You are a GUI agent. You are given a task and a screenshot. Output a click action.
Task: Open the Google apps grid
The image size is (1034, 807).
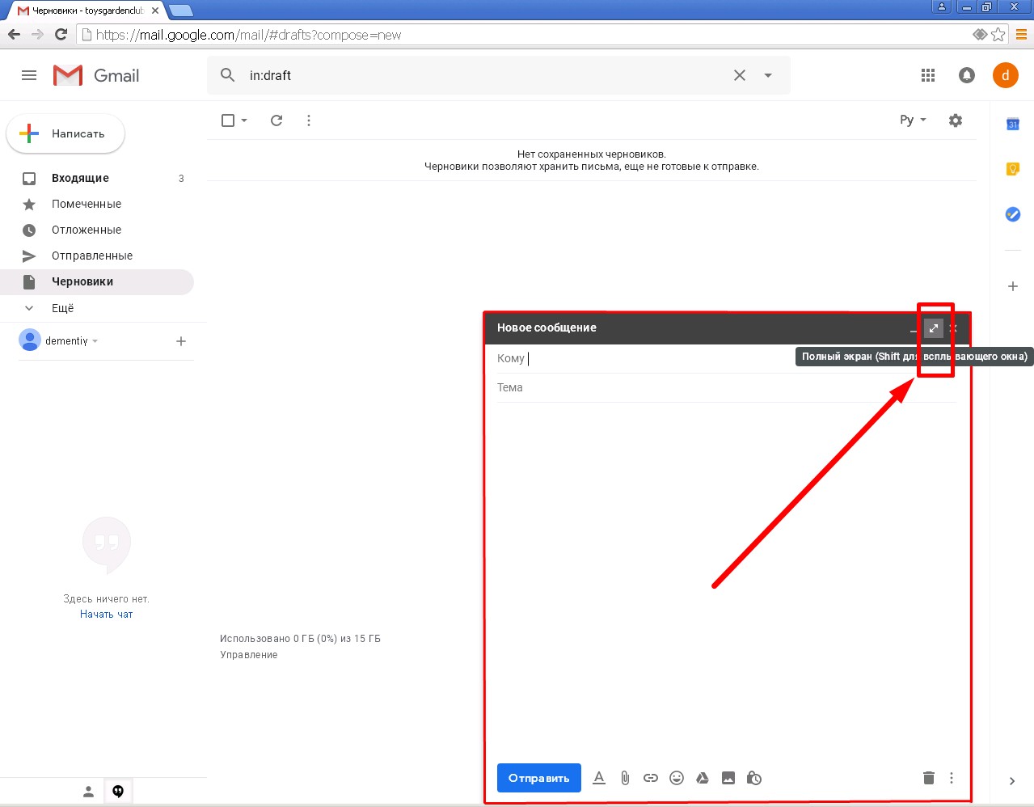[x=928, y=75]
